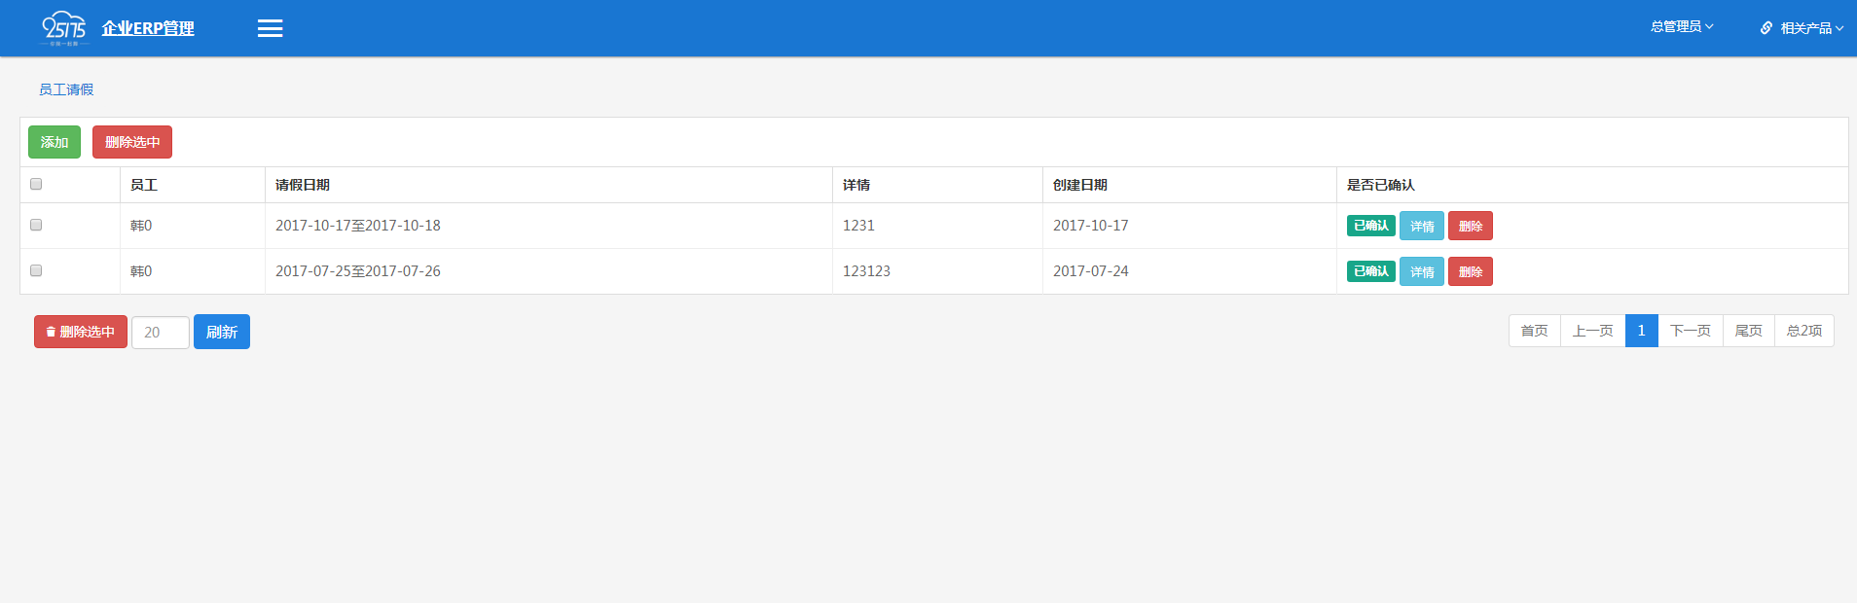Click the 25175 cloud logo icon

pos(64,27)
